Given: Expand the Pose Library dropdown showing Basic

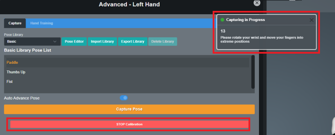Looking at the screenshot, I should point(32,42).
